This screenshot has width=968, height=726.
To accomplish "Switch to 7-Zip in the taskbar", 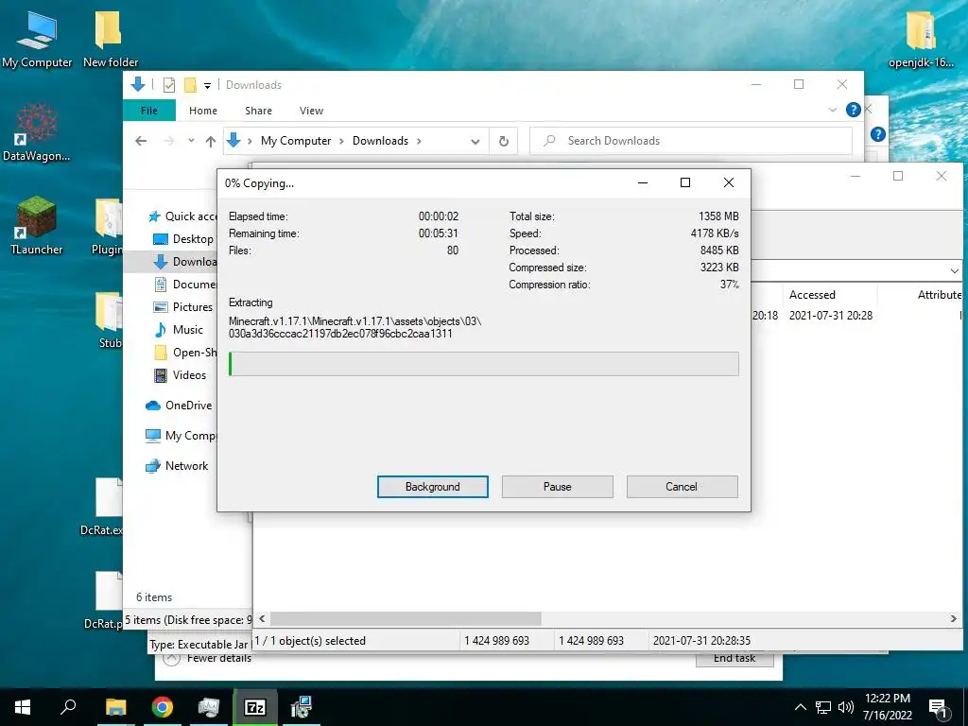I will (255, 707).
